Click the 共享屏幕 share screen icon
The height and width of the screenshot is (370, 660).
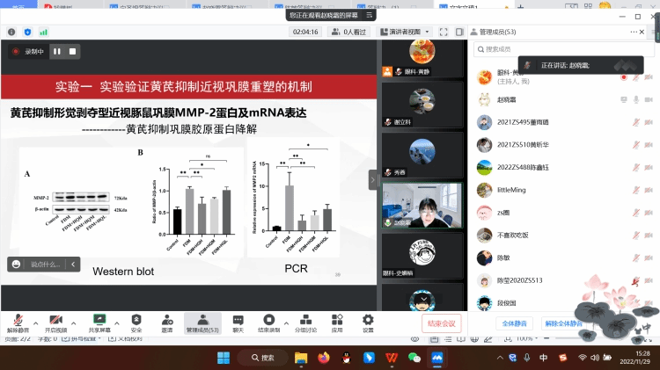(99, 320)
